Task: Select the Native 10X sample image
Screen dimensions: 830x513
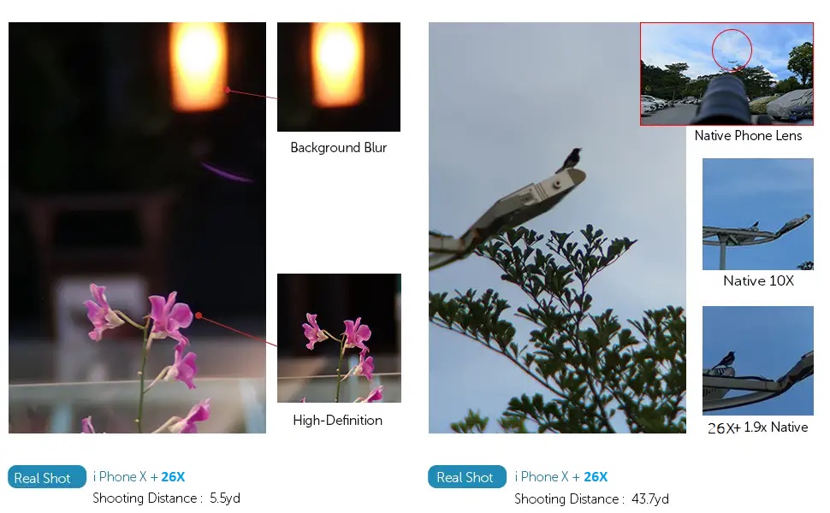Action: [757, 214]
